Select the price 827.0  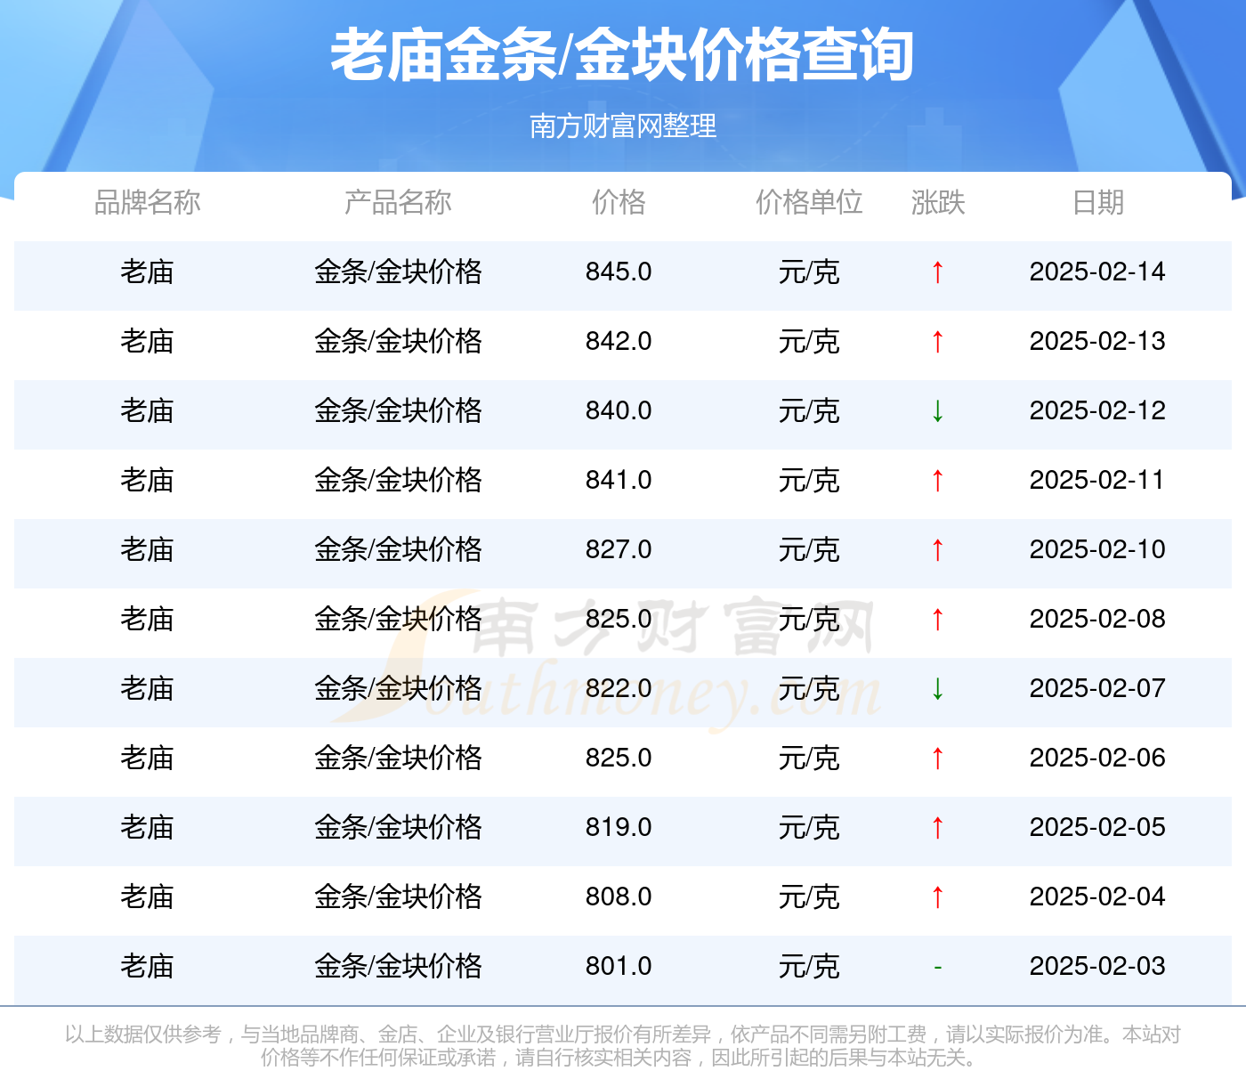[x=619, y=549]
